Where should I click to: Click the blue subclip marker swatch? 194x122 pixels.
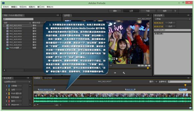[9, 86]
